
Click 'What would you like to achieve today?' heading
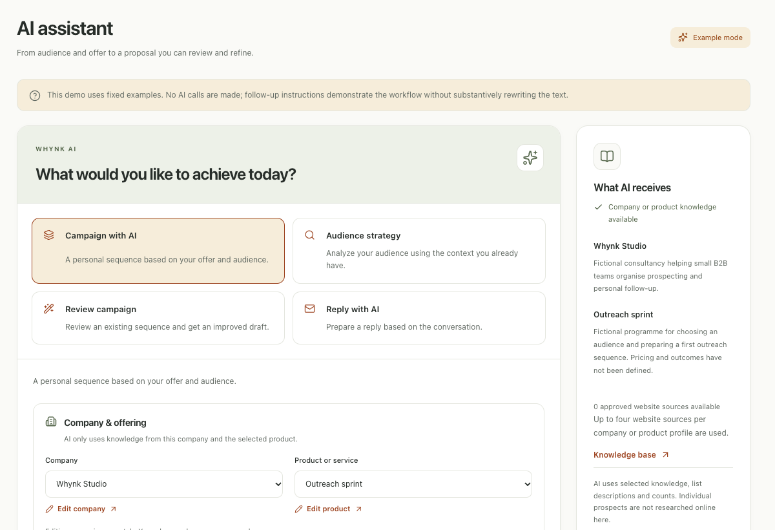coord(166,174)
